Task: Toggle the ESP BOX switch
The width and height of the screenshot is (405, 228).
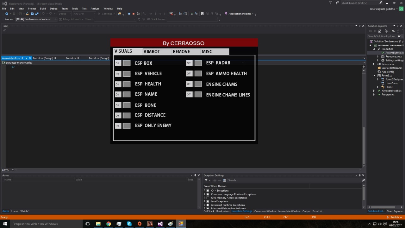Action: tap(122, 63)
